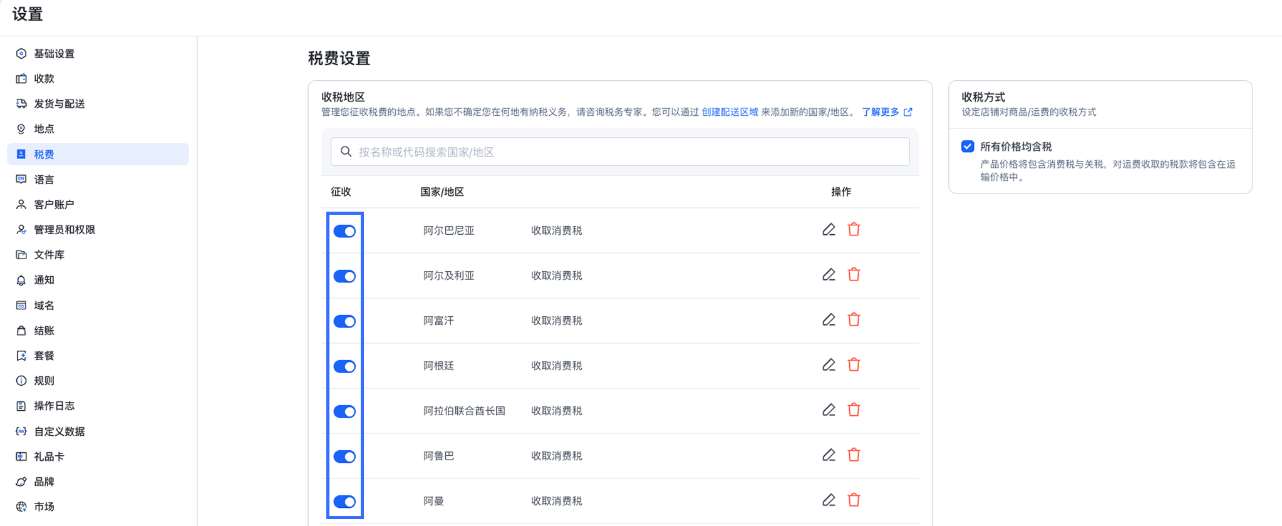Open the 结账 settings page
This screenshot has width=1282, height=526.
point(98,331)
